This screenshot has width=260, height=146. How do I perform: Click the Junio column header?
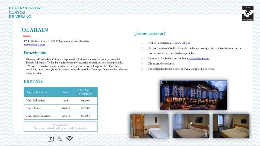point(66,92)
